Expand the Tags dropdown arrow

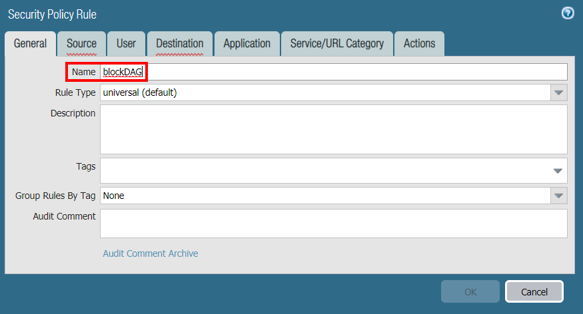click(x=558, y=171)
